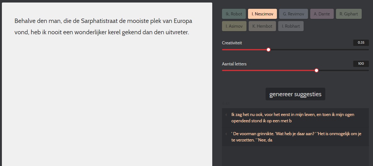
Task: Pick the I. Asimov author button
Action: (234, 26)
